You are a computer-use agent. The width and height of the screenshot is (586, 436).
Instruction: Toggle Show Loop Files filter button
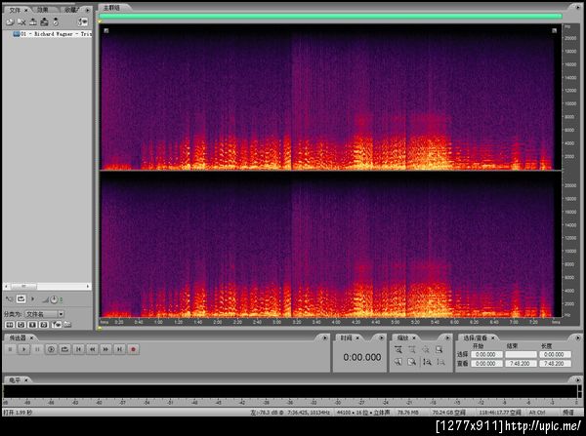[21, 325]
